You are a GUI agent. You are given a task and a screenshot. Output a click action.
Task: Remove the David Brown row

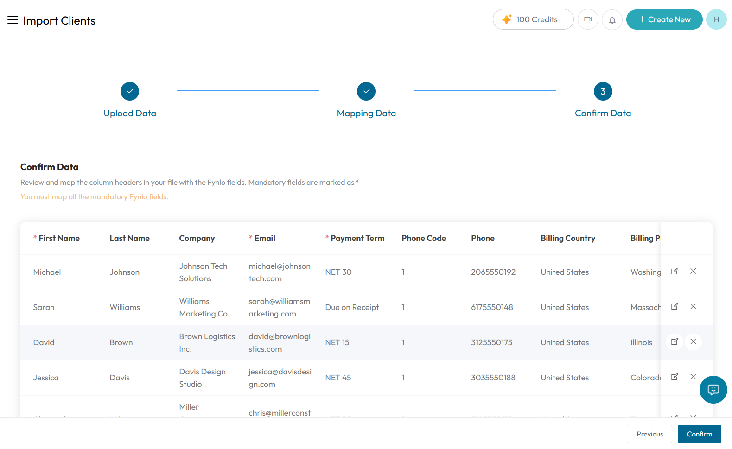[693, 341]
